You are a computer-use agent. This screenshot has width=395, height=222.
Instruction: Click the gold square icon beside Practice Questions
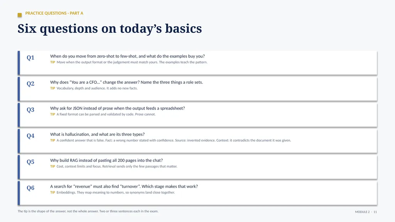point(20,15)
